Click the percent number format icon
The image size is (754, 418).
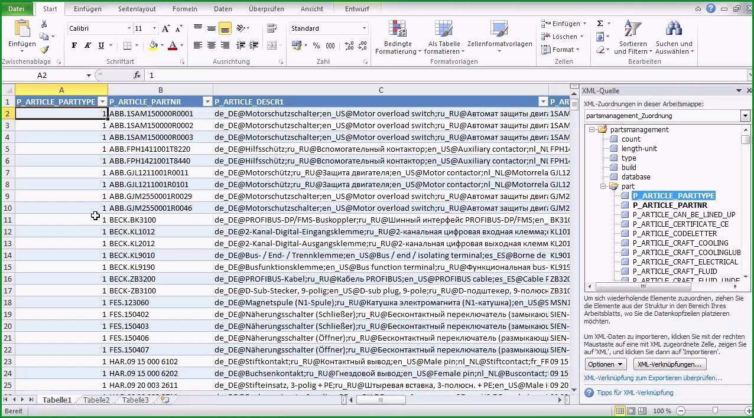pos(316,45)
